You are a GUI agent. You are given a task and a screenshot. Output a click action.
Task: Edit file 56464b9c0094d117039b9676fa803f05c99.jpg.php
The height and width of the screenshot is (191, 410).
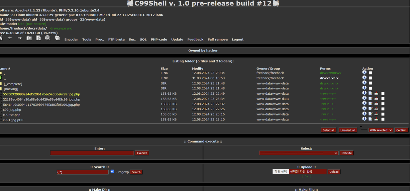point(370,103)
